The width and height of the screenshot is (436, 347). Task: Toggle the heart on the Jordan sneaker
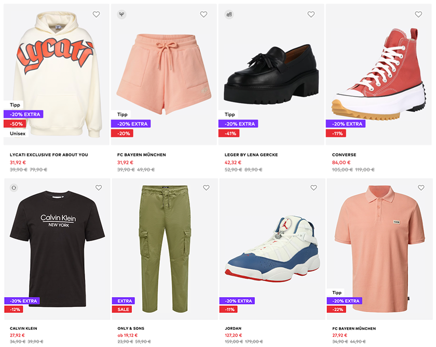[314, 188]
